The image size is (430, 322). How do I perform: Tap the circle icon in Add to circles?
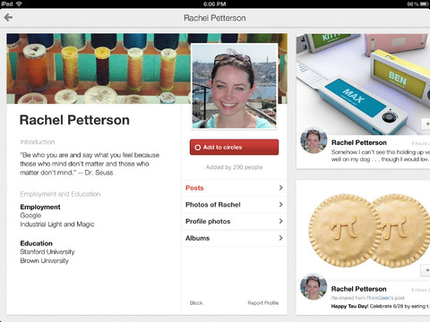197,148
